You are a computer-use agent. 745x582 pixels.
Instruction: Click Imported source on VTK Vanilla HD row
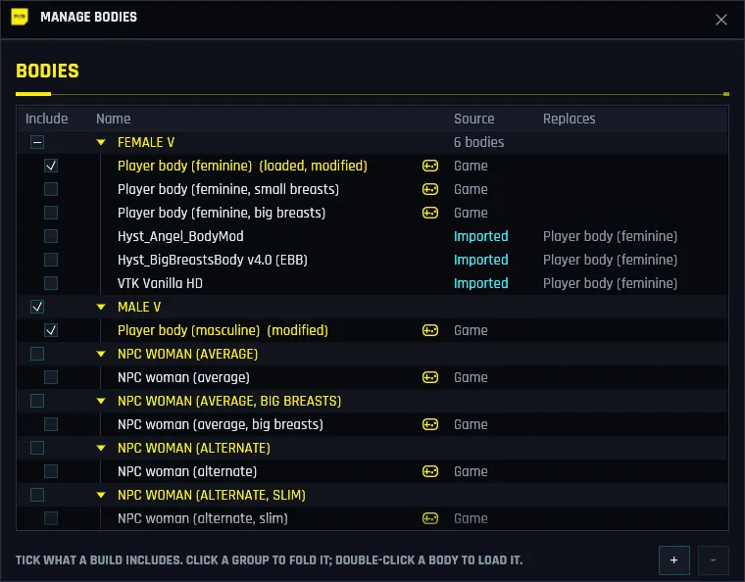tap(481, 283)
